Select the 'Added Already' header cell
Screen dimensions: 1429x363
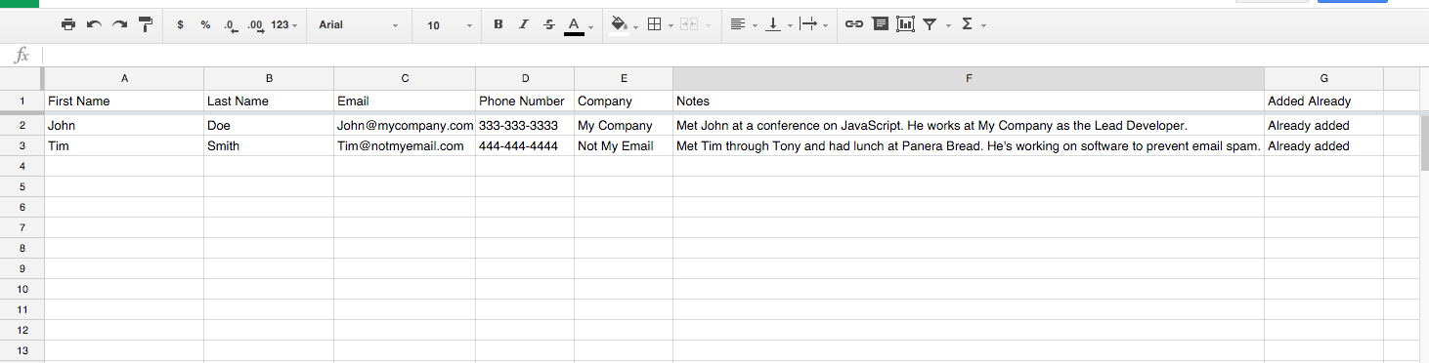1323,101
